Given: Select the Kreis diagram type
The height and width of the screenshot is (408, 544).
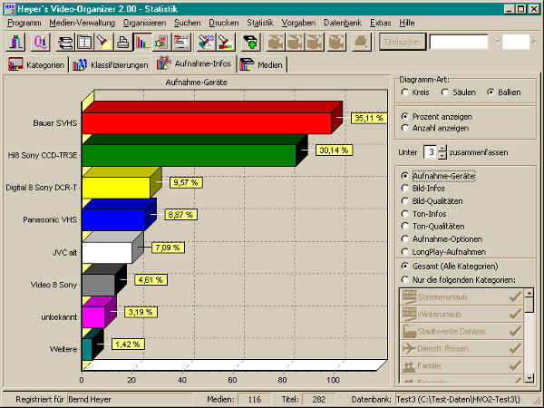Looking at the screenshot, I should click(404, 93).
